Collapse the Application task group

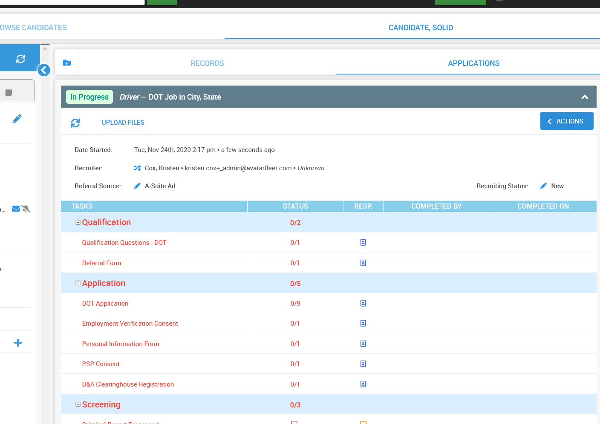click(78, 283)
